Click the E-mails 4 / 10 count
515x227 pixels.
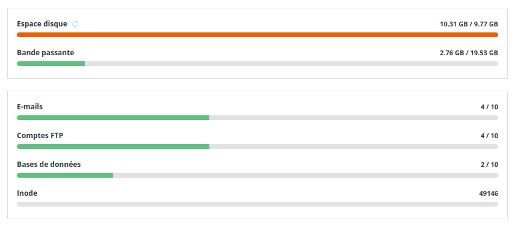[489, 107]
